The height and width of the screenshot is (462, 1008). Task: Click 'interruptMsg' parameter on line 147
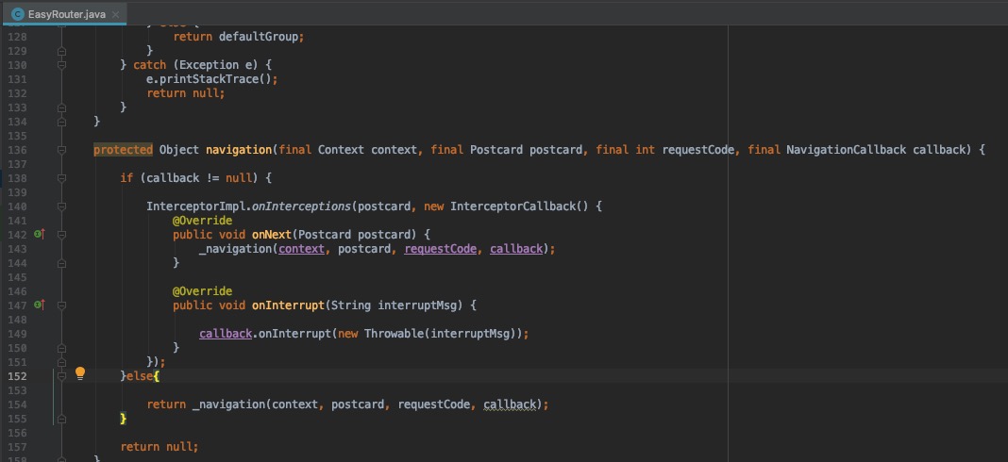coord(420,305)
